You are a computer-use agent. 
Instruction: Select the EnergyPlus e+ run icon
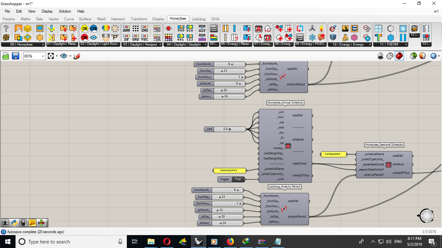[333, 28]
